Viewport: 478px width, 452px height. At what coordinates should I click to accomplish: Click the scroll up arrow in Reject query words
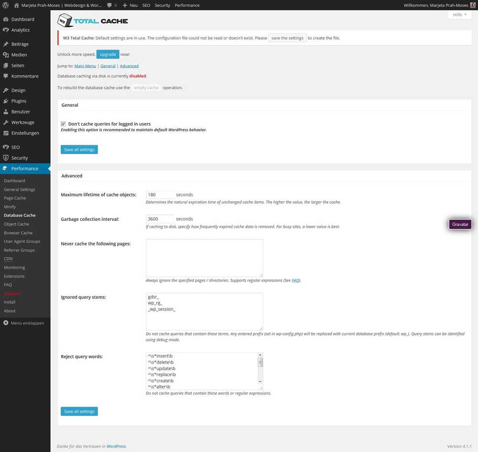tap(260, 355)
